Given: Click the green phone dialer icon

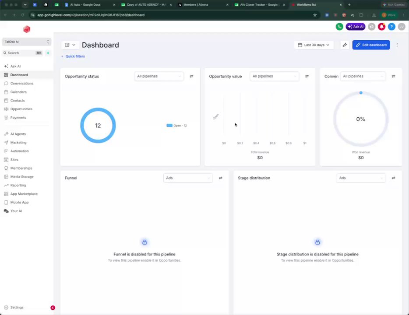Looking at the screenshot, I should coord(339,27).
